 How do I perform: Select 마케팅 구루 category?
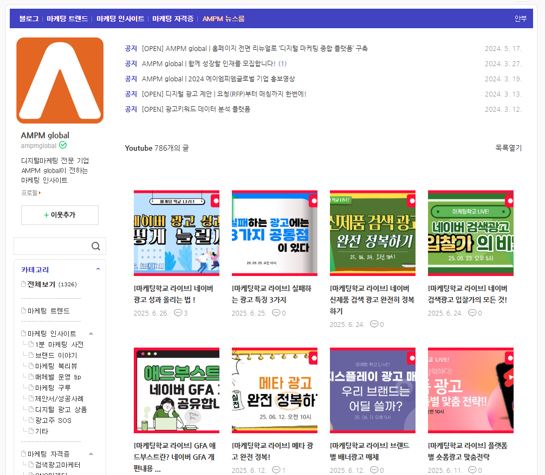pos(53,388)
